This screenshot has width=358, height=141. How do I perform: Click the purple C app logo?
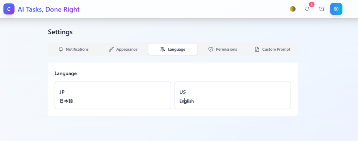(x=9, y=9)
